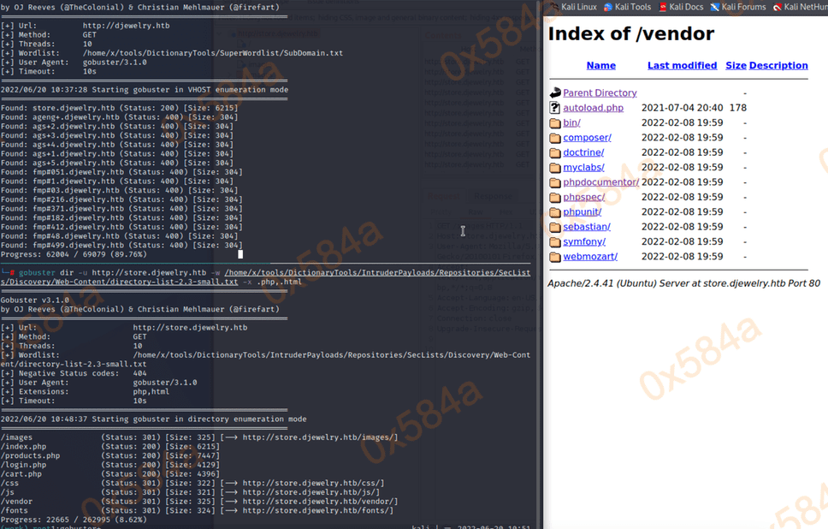This screenshot has width=828, height=529.
Task: Sort listing by Description column
Action: point(778,65)
